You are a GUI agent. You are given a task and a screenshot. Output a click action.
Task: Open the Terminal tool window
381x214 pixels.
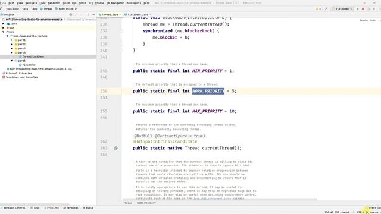coord(71,208)
